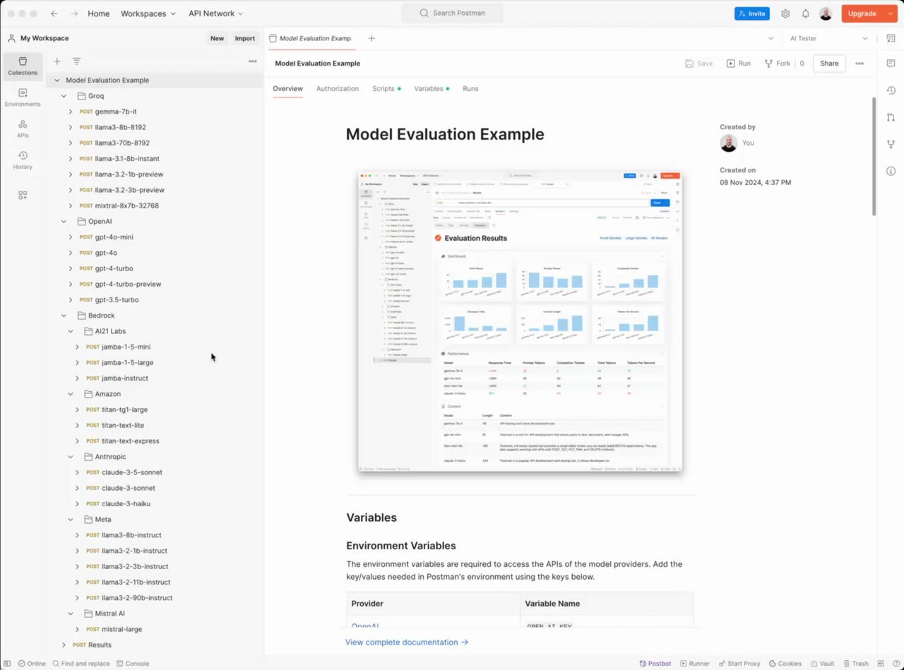Go forward with the right arrow
The width and height of the screenshot is (904, 670).
click(74, 13)
